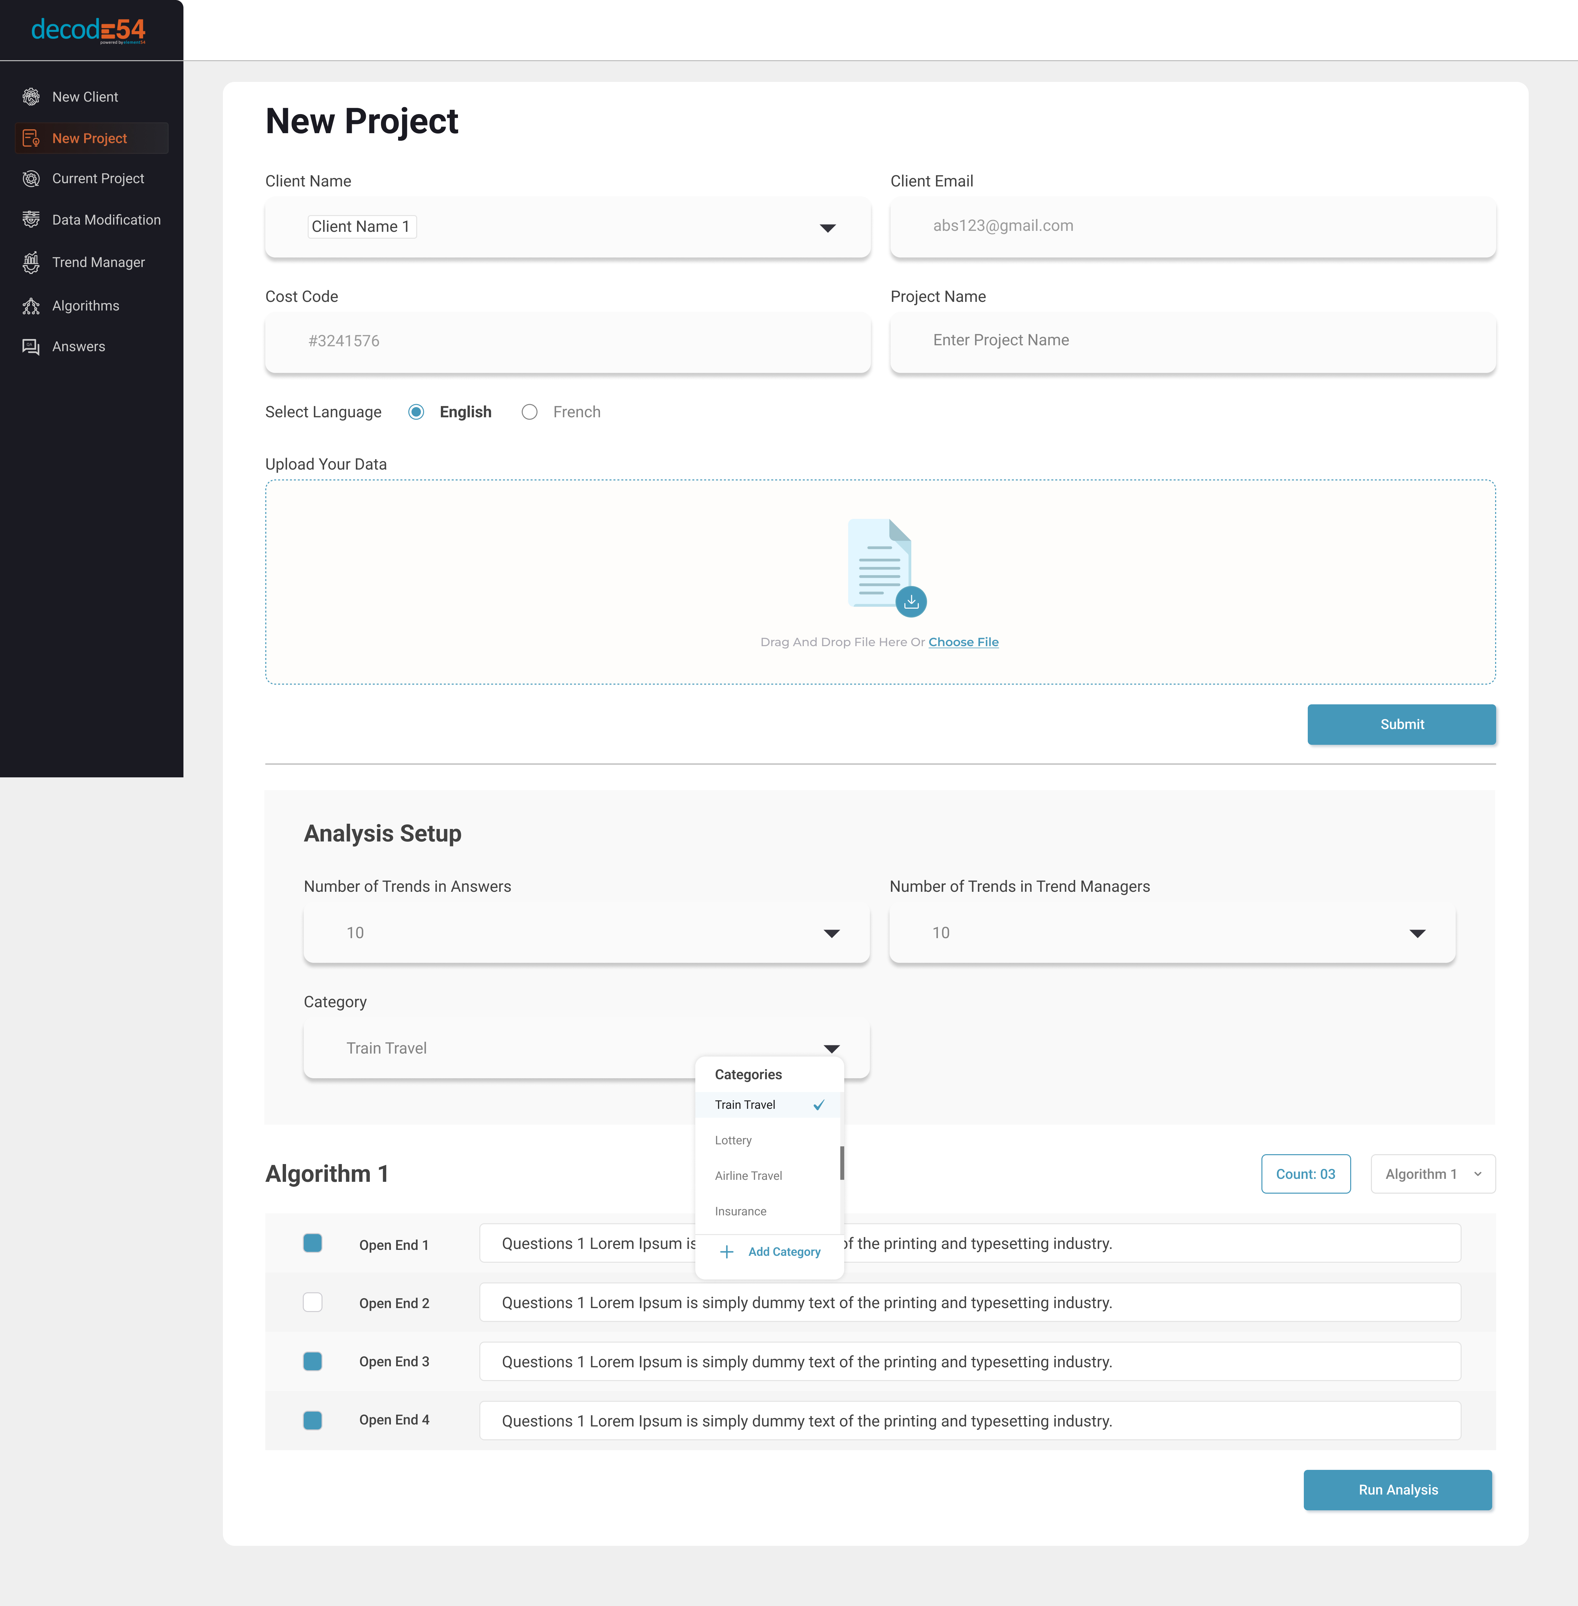Click the Categories list scrollbar handle

click(842, 1163)
